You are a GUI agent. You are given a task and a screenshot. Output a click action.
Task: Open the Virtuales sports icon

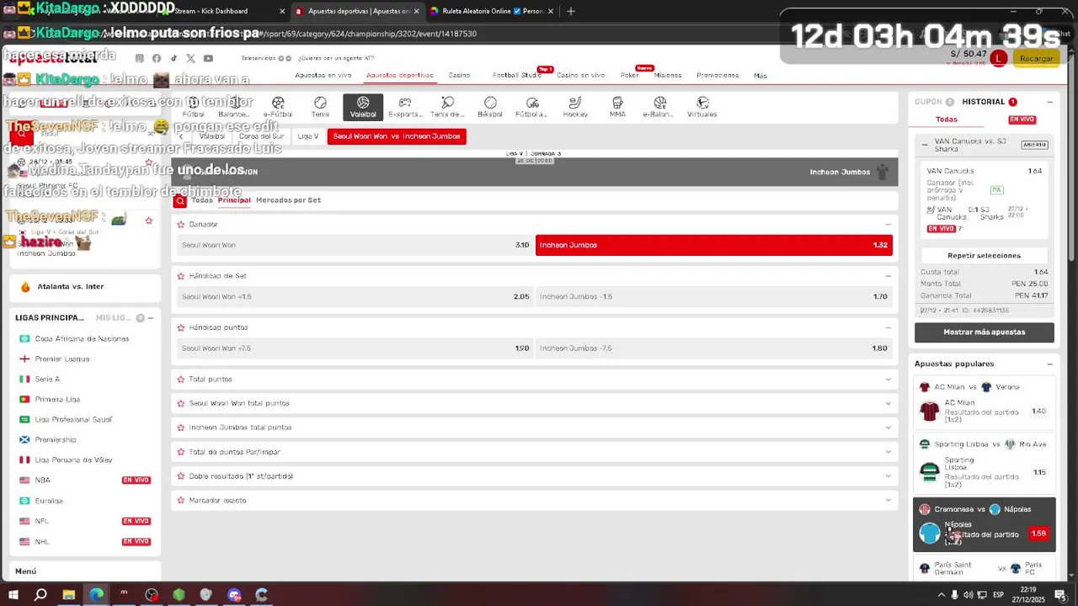click(702, 107)
